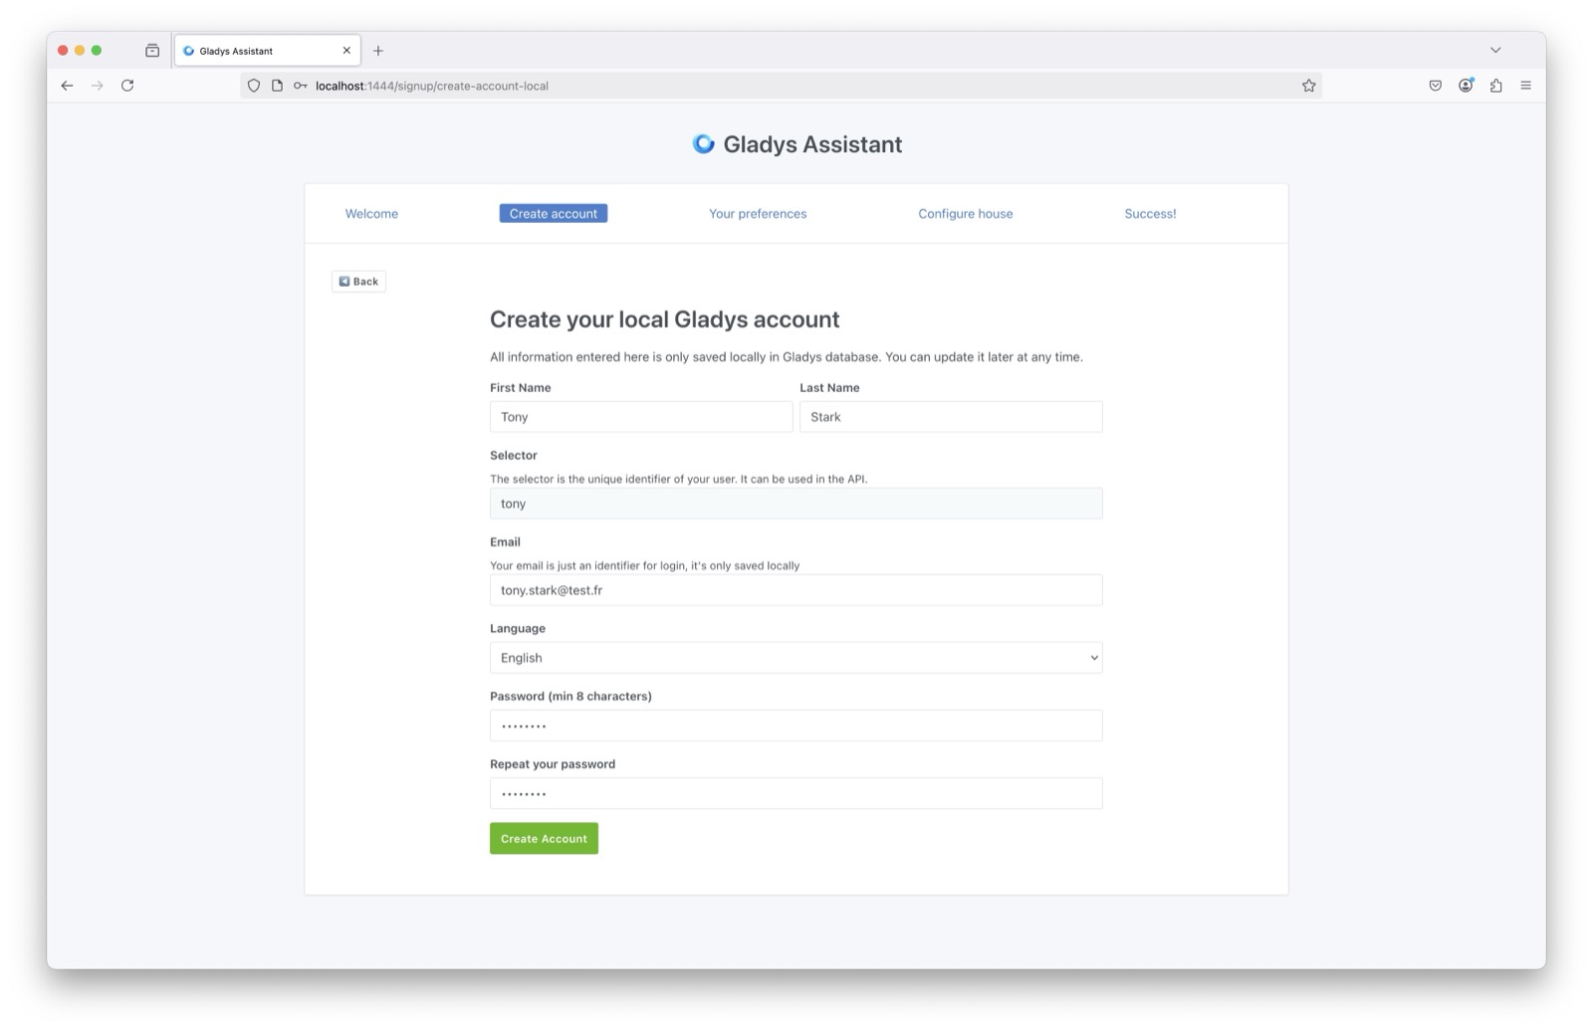The image size is (1593, 1031).
Task: Open the bookmark star in the address bar
Action: [x=1307, y=86]
